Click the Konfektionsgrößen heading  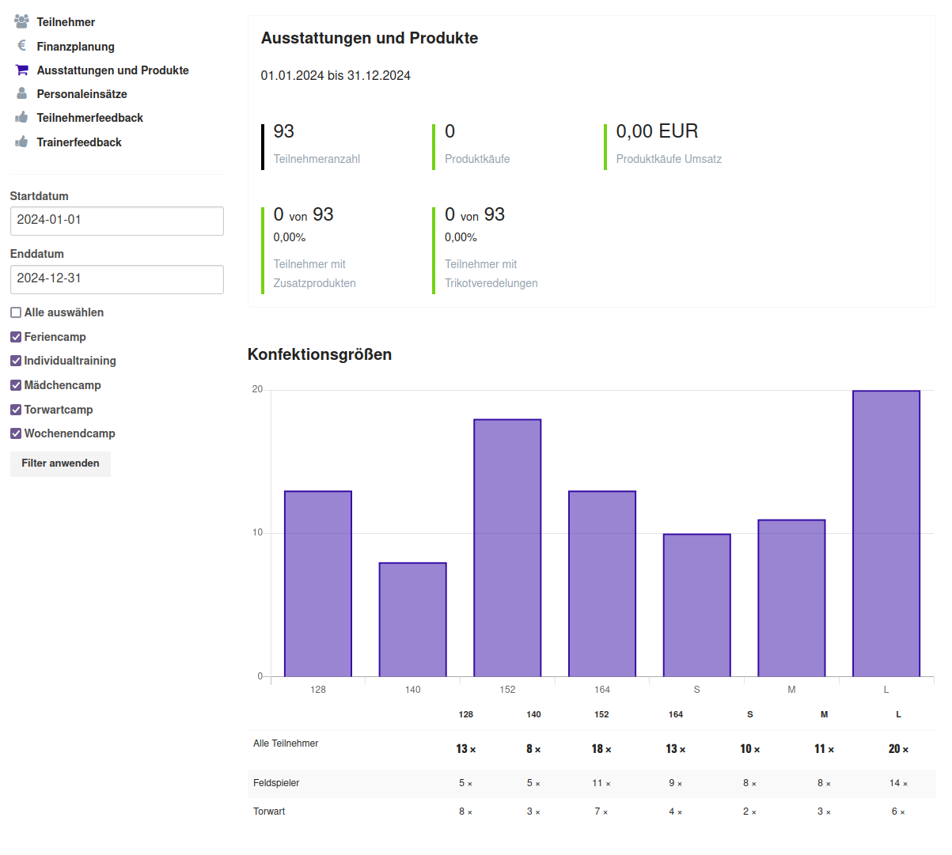320,354
